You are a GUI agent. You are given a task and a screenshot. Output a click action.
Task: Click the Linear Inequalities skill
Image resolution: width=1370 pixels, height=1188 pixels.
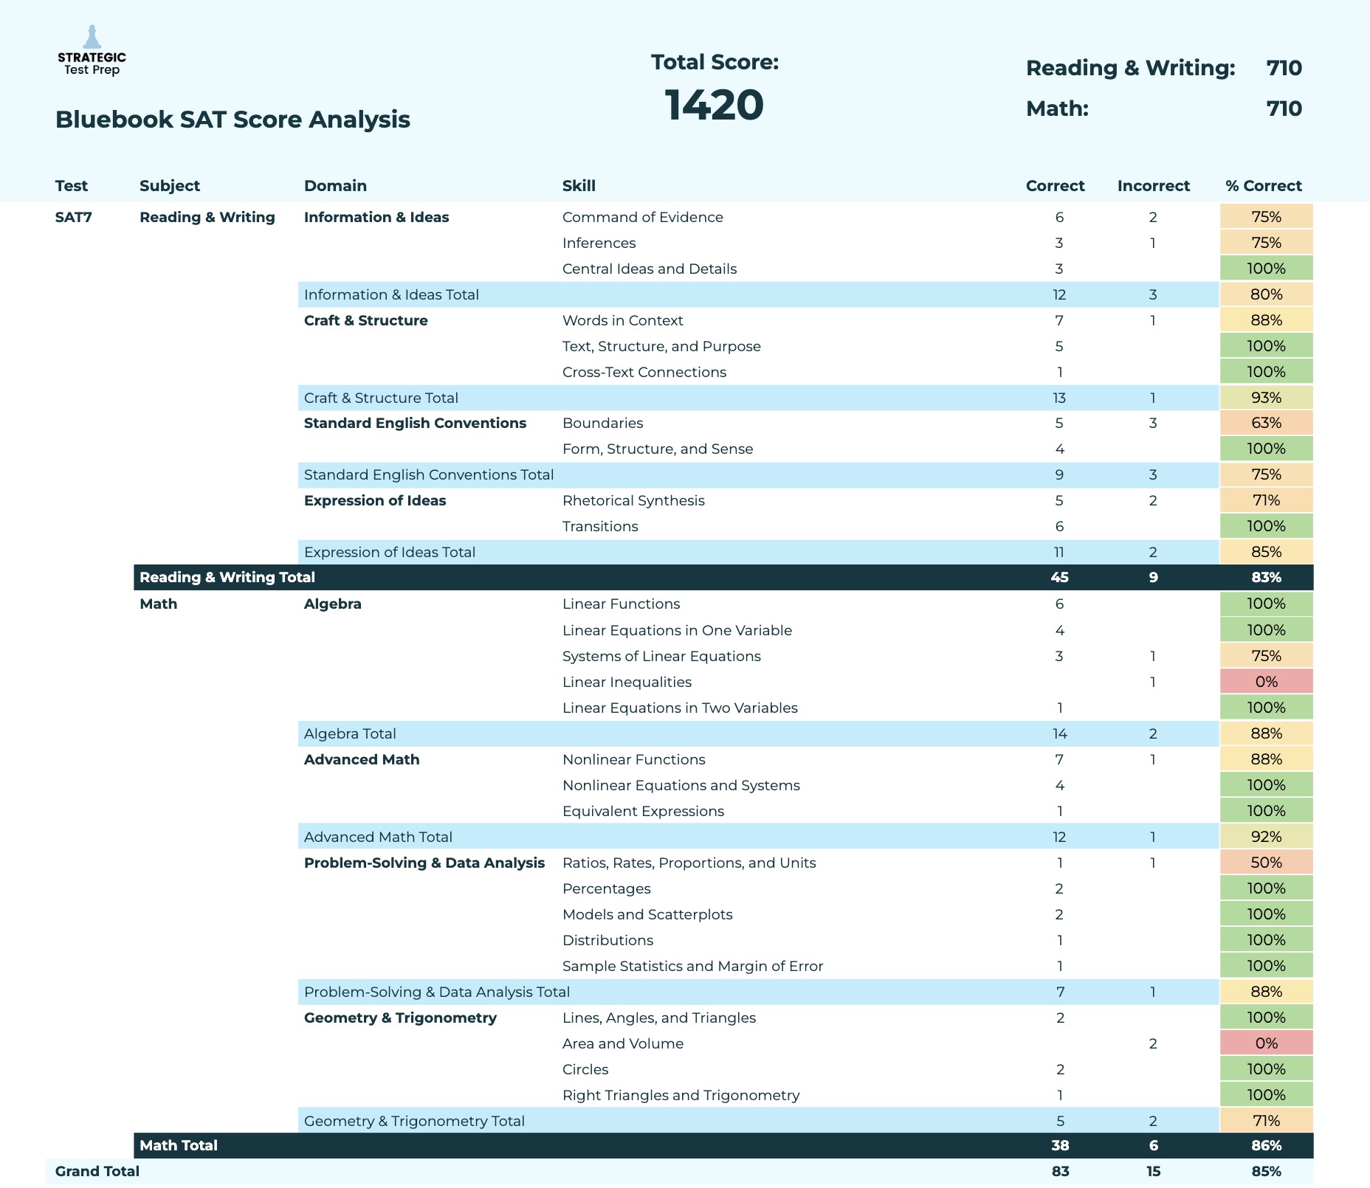(627, 682)
